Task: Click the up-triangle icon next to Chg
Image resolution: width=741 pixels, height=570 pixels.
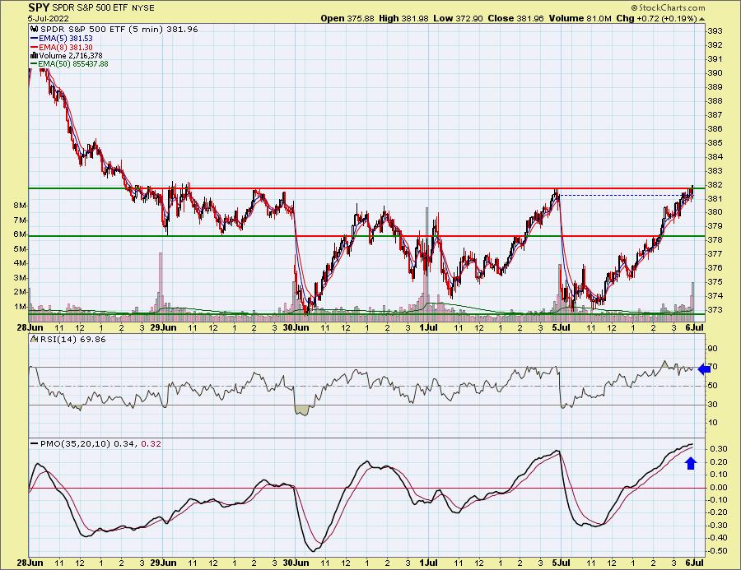Action: (x=701, y=19)
